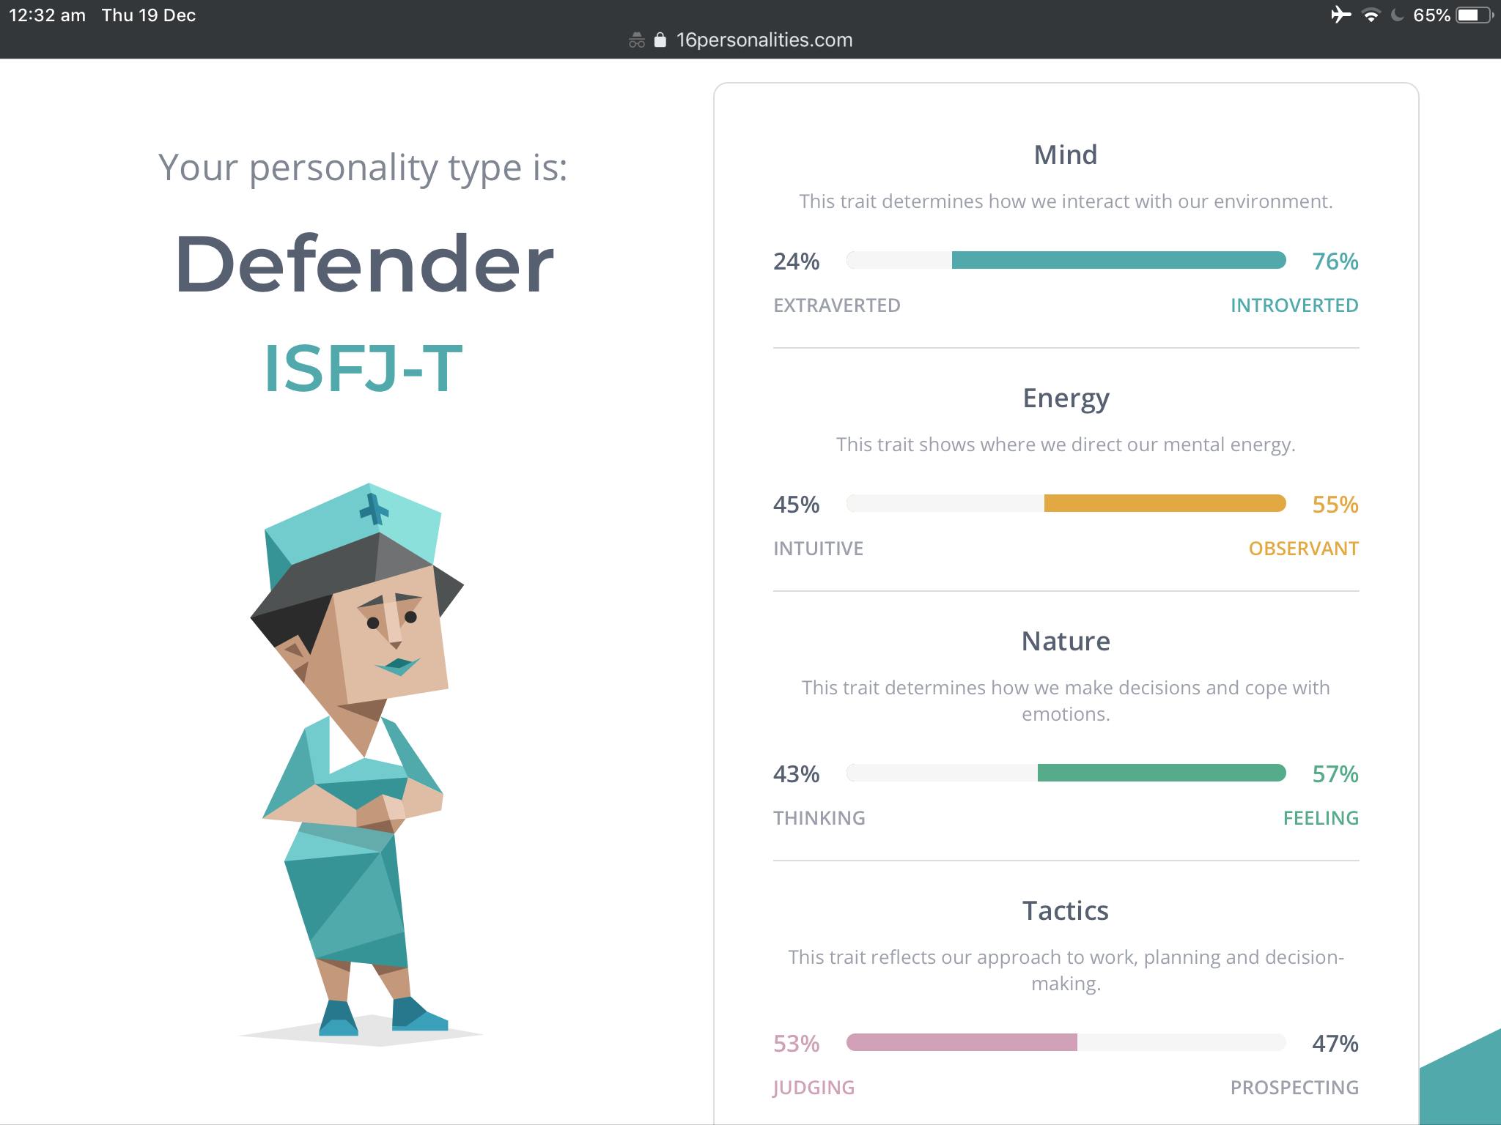1501x1125 pixels.
Task: Tap the Do Not Disturb moon icon
Action: coord(1397,15)
